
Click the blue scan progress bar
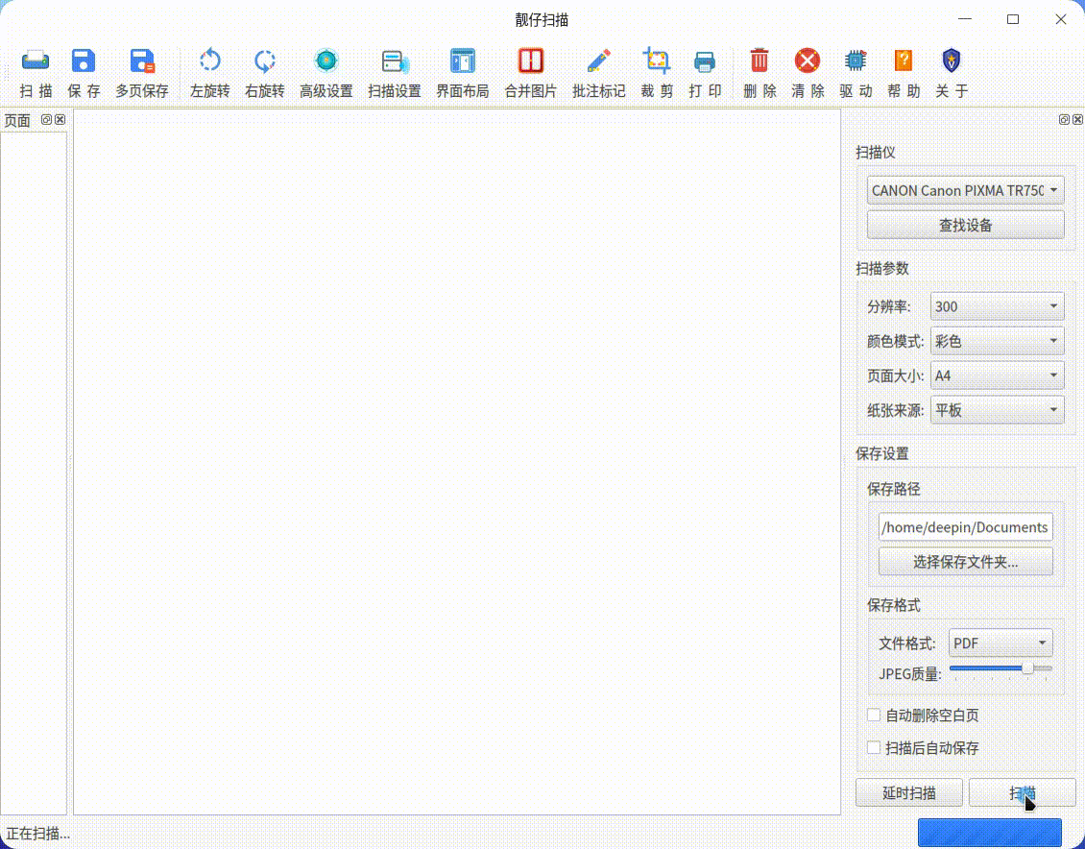coord(990,833)
